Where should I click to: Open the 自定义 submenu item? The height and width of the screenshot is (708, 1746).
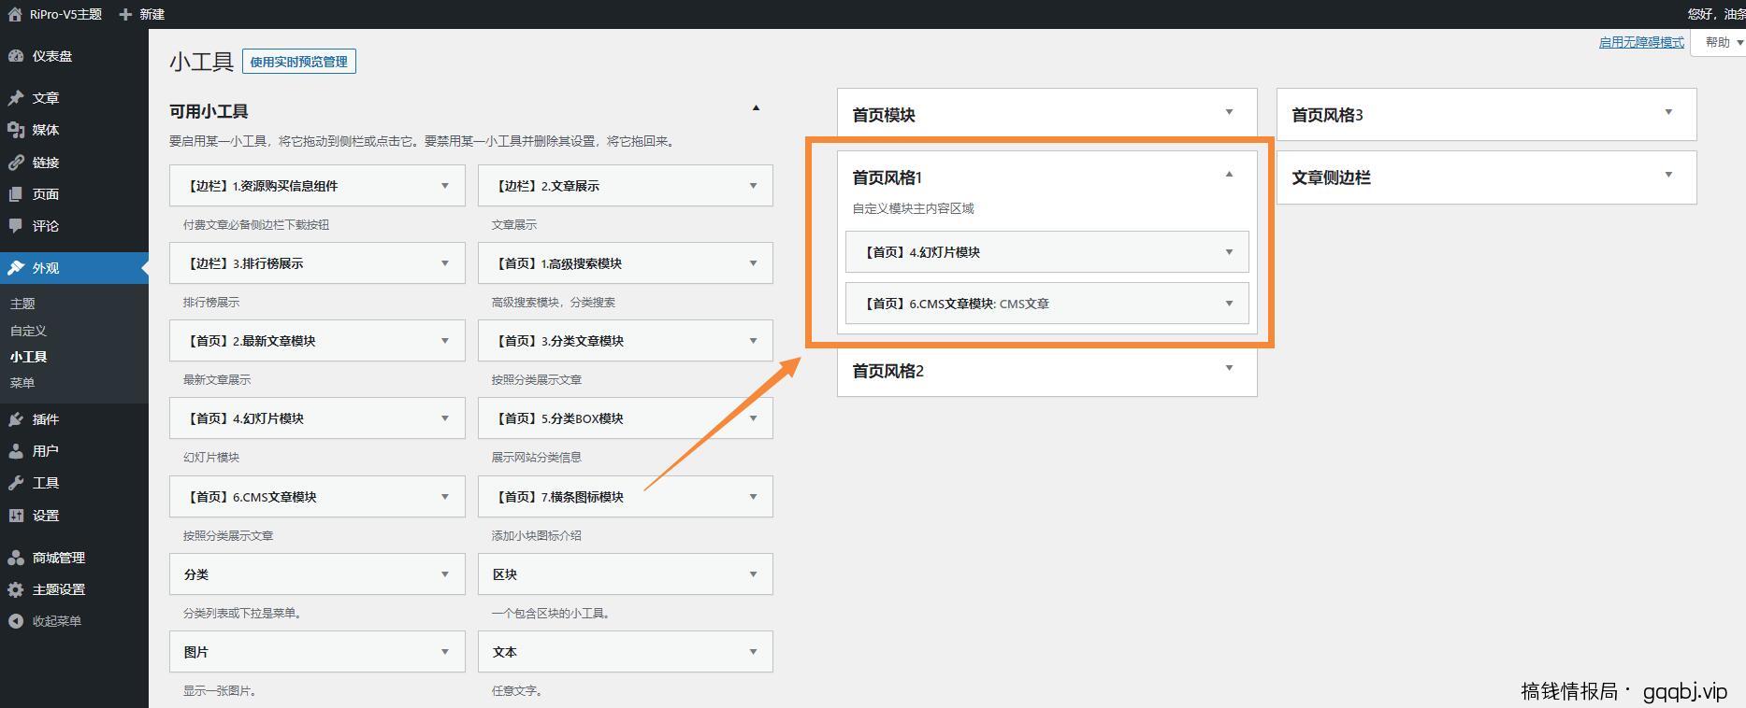(x=28, y=331)
